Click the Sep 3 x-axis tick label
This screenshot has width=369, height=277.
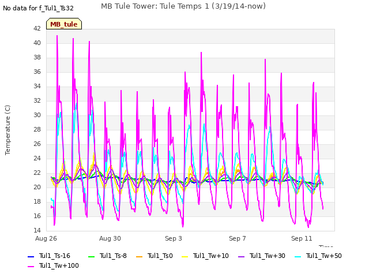click(174, 238)
